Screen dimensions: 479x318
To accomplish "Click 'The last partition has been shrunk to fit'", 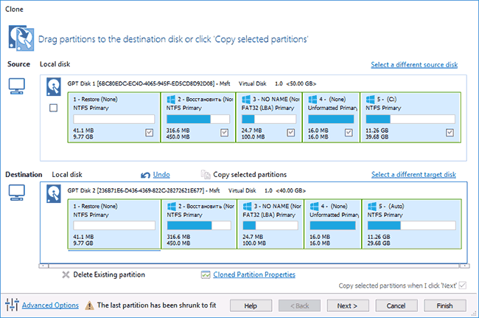I will (x=156, y=305).
